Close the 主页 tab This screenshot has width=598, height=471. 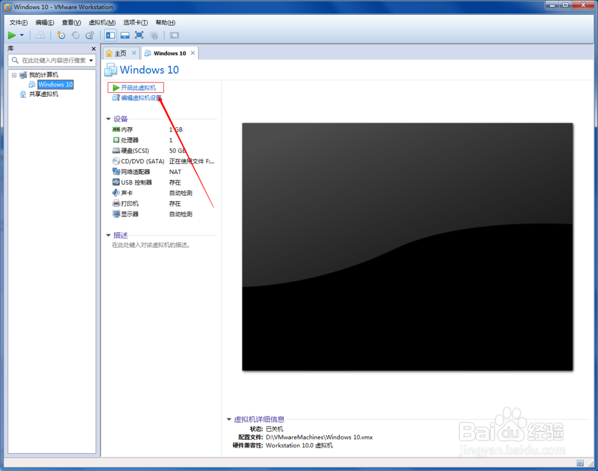click(x=134, y=53)
